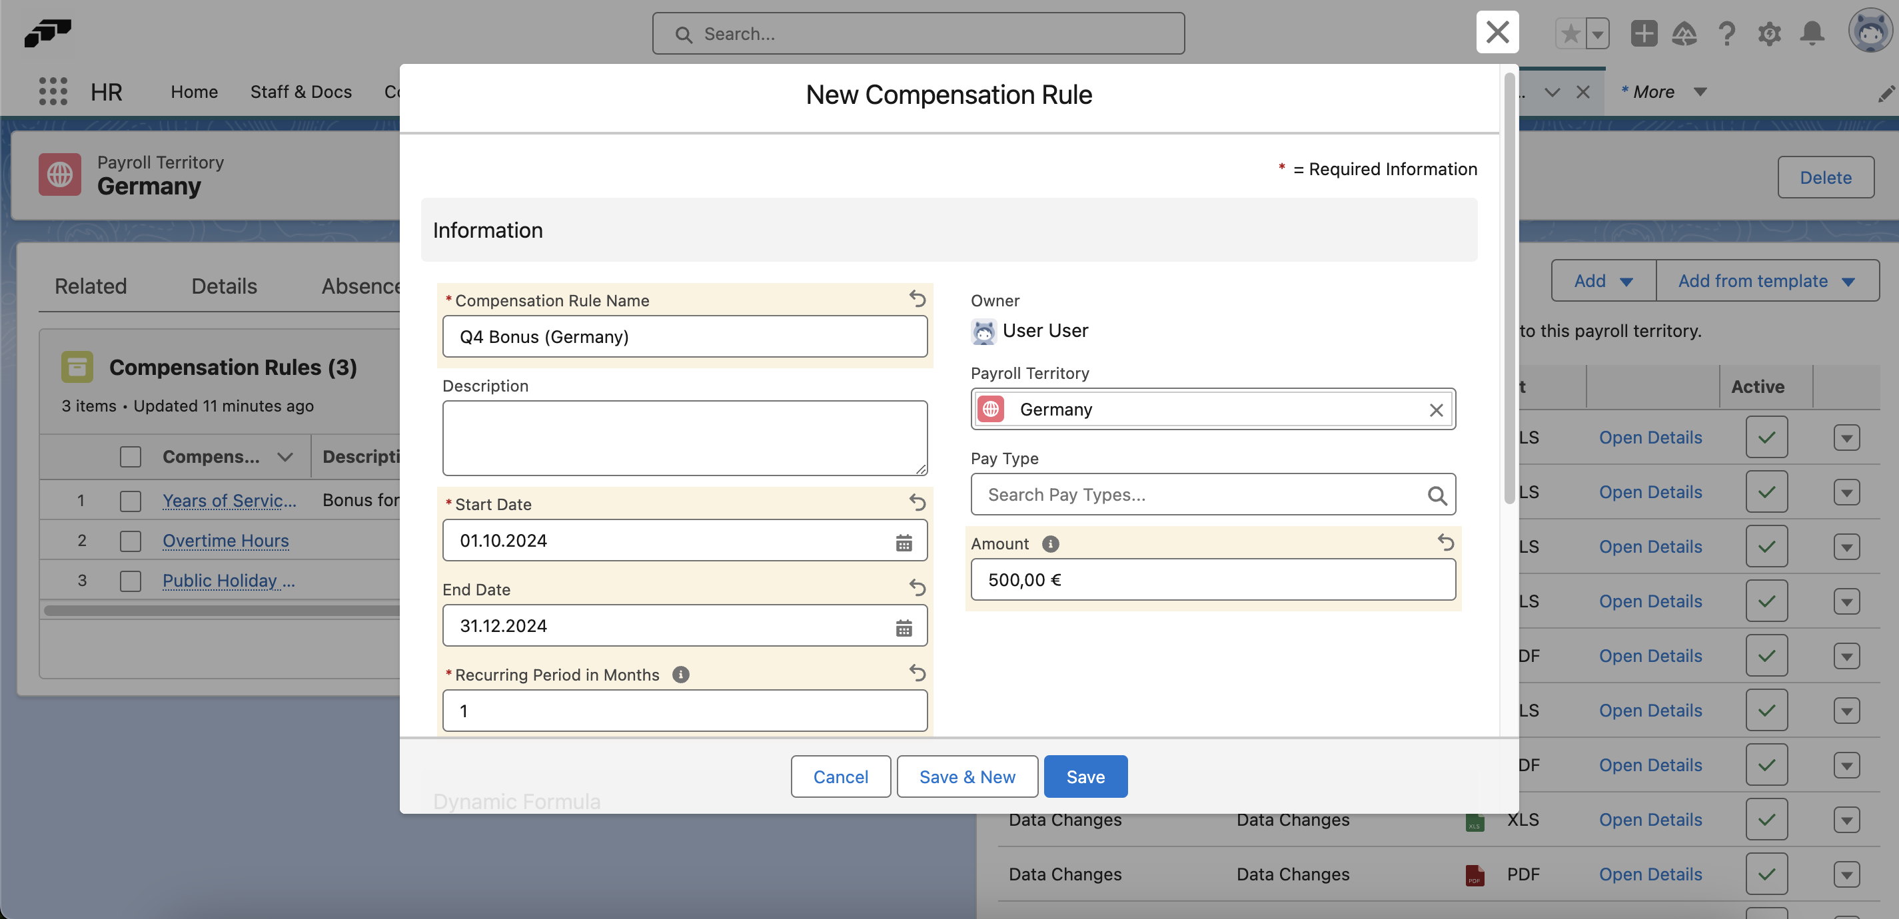
Task: Open the Staff & Docs menu item
Action: (x=301, y=91)
